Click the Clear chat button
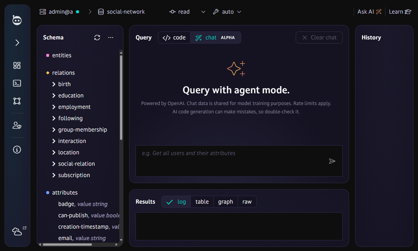418x251 pixels. 319,38
